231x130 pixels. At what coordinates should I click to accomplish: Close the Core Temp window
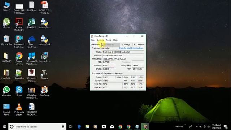142,36
